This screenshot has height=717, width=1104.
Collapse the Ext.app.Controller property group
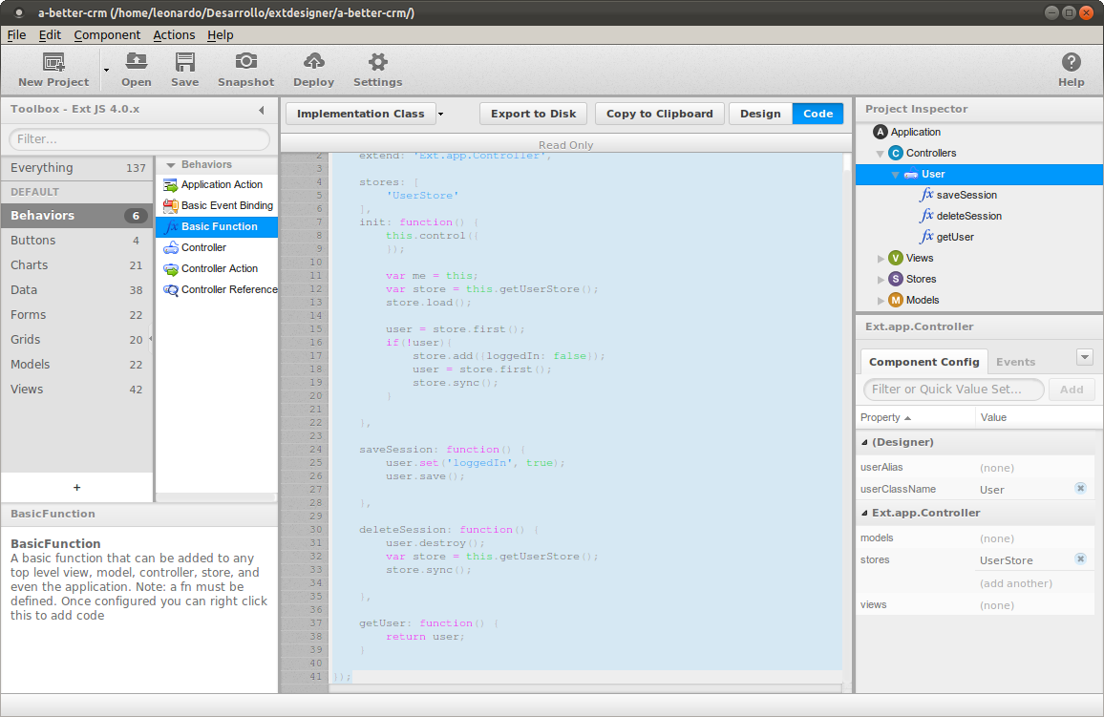coord(864,513)
